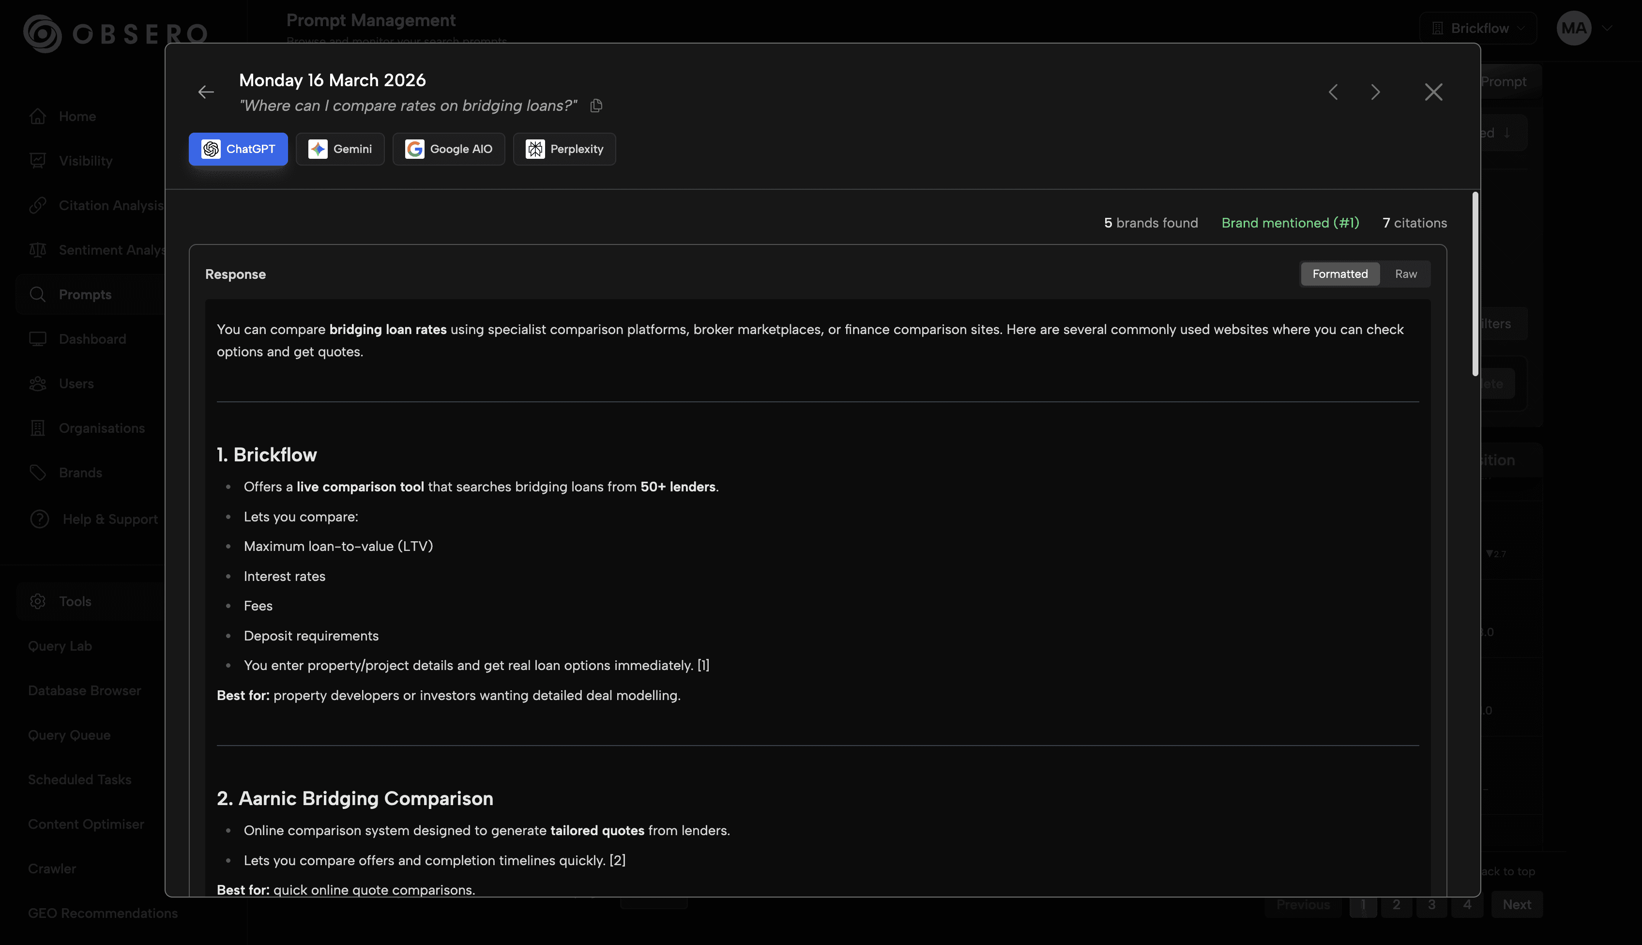The height and width of the screenshot is (945, 1642).
Task: Switch to the Gemini engine tab
Action: coord(340,149)
